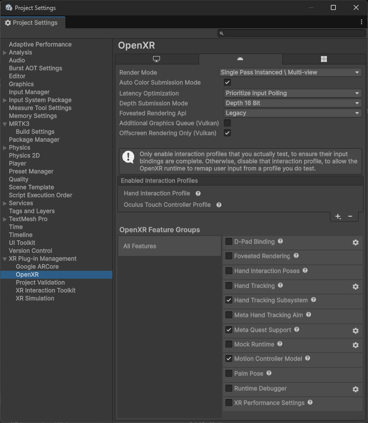Switch to the cloud platform tab
Screen dimensions: 368x423
pyautogui.click(x=240, y=59)
